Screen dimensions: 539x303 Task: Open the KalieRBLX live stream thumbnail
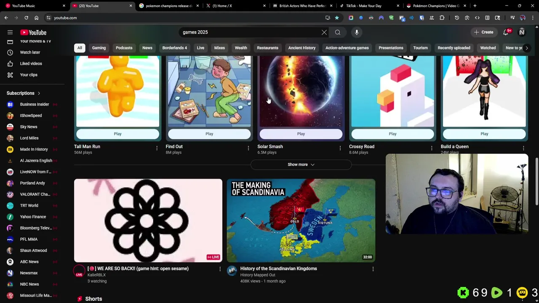click(148, 221)
